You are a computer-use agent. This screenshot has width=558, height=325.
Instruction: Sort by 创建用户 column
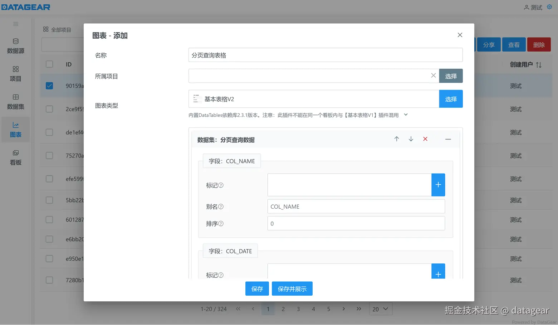point(539,65)
